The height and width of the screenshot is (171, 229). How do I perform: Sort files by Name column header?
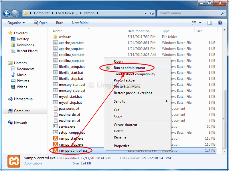(58, 31)
